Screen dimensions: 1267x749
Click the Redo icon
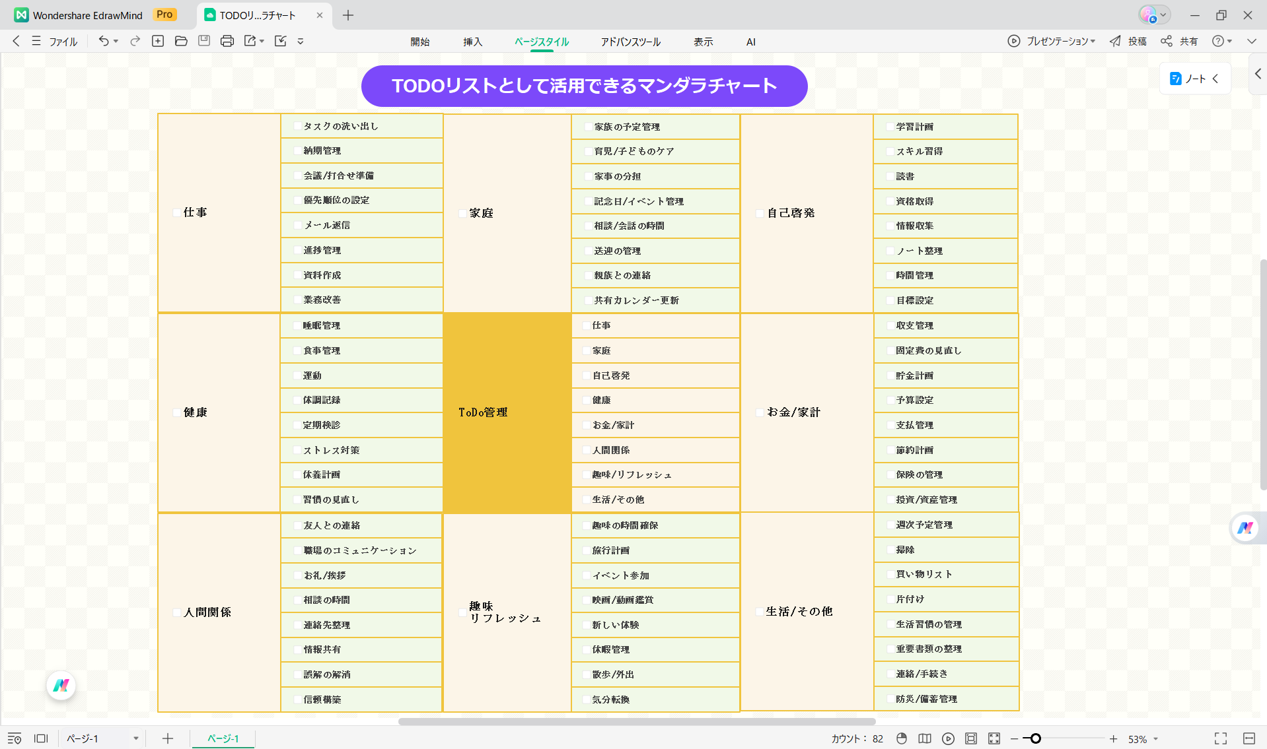[x=134, y=41]
